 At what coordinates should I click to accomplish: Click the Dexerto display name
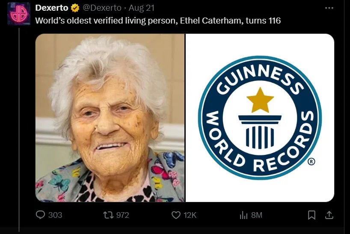52,8
